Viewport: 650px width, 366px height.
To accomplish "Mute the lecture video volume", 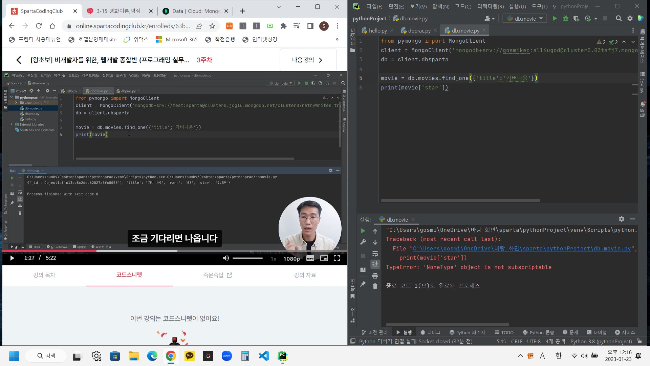I will coord(226,258).
